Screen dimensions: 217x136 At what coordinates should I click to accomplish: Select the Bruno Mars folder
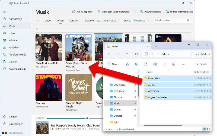177,78
